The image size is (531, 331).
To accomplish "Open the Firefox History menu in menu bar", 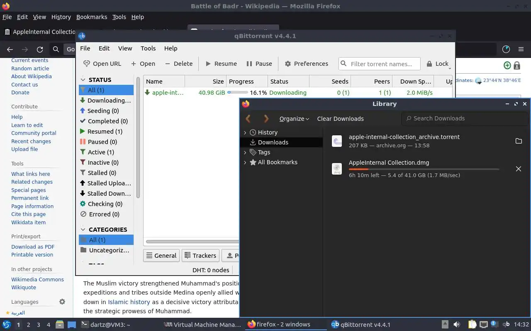I will pos(61,17).
